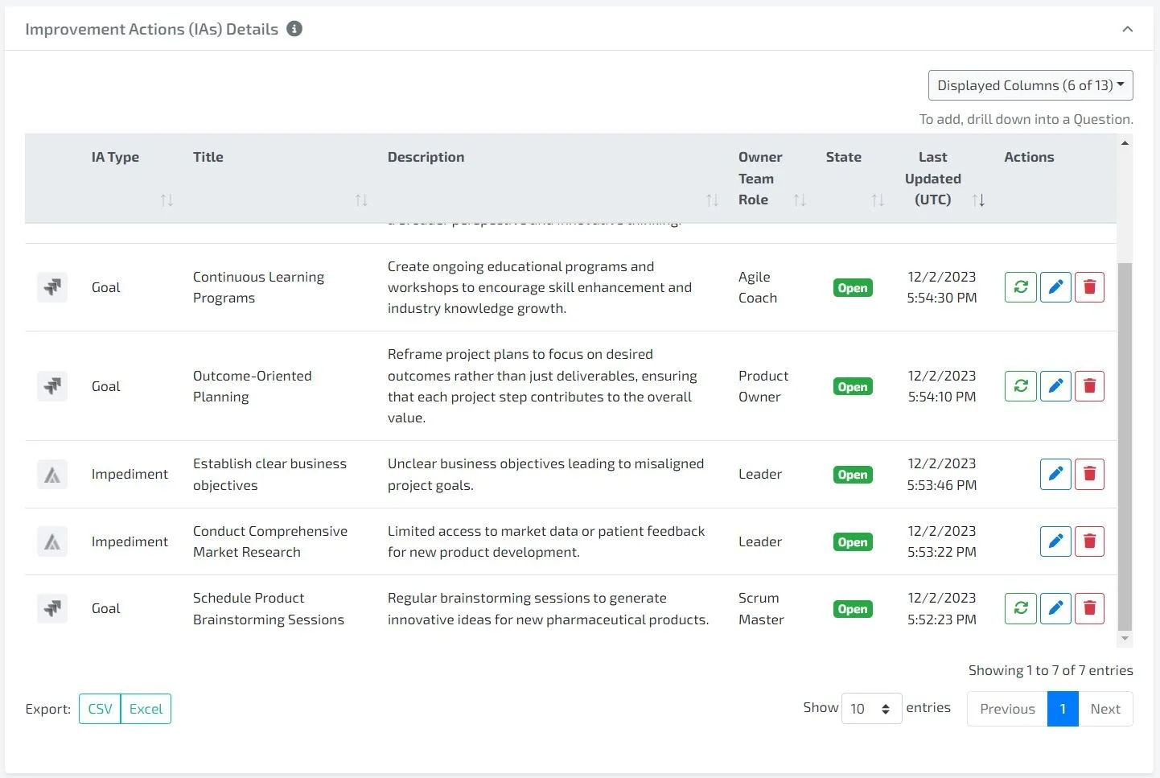Sort by Owner Team Role column

[x=800, y=200]
